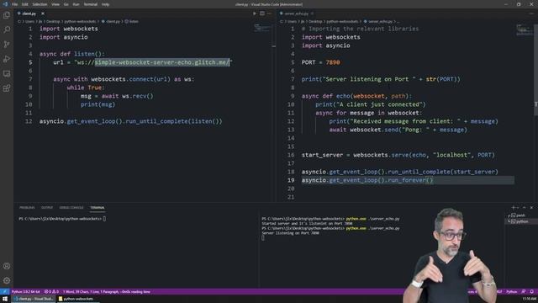538x303 pixels.
Task: Open the View menu
Action: click(55, 4)
